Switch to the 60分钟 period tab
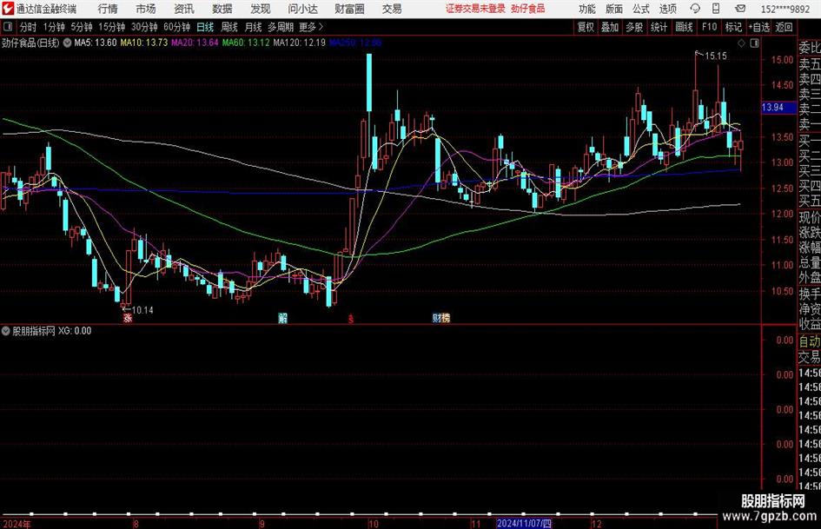 (x=176, y=27)
